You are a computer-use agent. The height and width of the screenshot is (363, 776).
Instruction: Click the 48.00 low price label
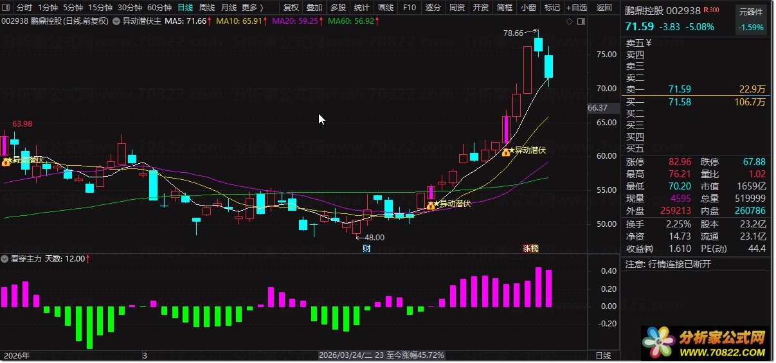pos(374,237)
